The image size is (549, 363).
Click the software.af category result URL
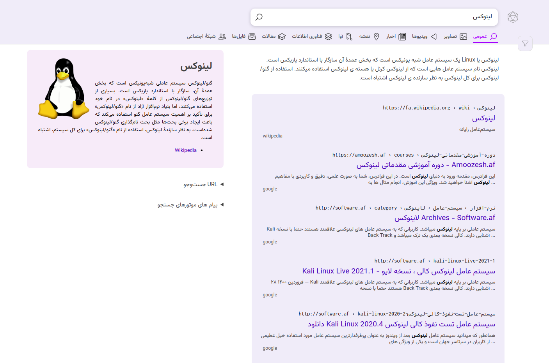point(405,208)
